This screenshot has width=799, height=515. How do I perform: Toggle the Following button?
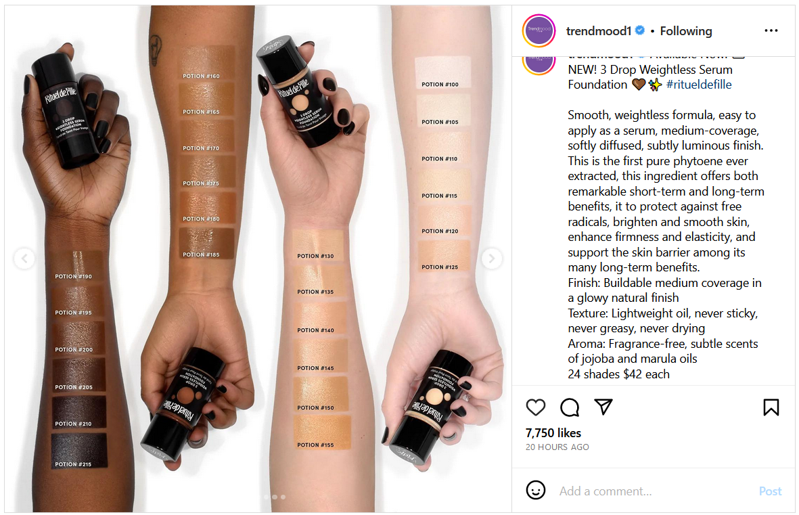(x=686, y=31)
